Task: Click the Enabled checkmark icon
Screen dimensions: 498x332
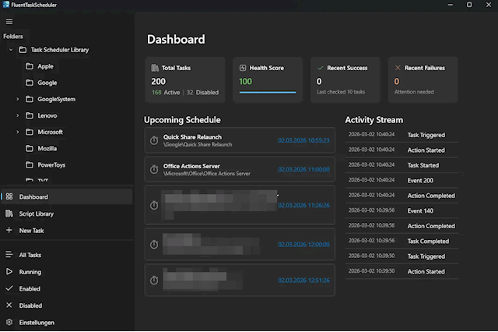Action: [9, 289]
